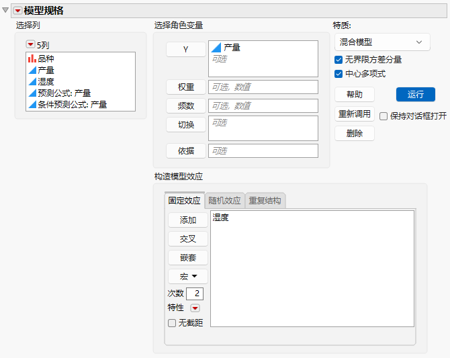
Task: Click the 依据 role button
Action: pos(186,150)
